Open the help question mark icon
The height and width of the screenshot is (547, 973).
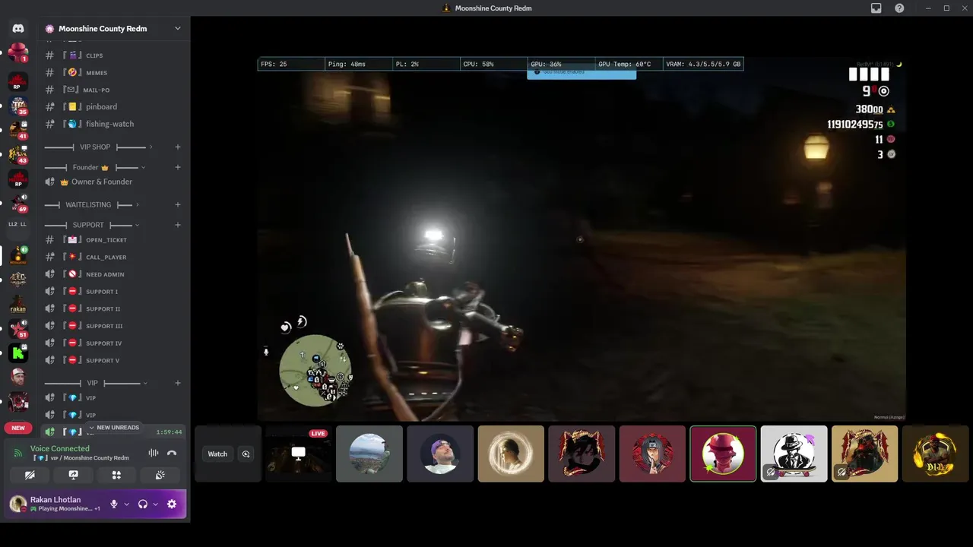coord(899,8)
